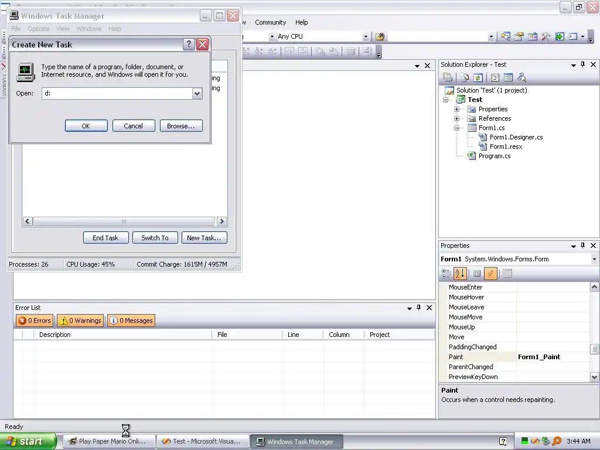
Task: Open Solution Explorer toolbar icon with magnifier
Action: [x=506, y=37]
